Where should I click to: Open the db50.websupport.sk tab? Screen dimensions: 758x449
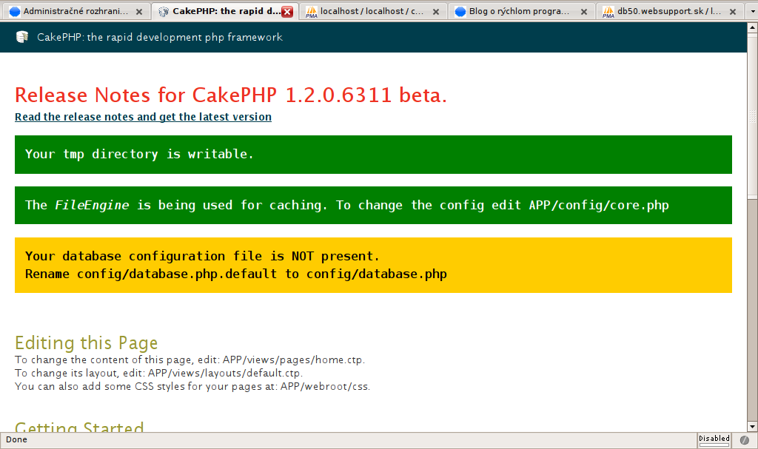click(670, 11)
